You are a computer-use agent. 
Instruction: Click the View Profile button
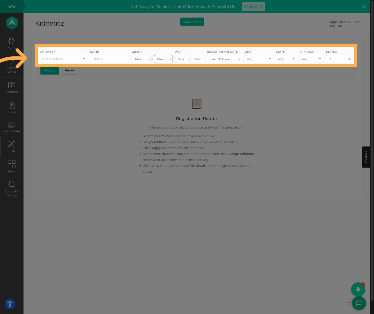(192, 22)
